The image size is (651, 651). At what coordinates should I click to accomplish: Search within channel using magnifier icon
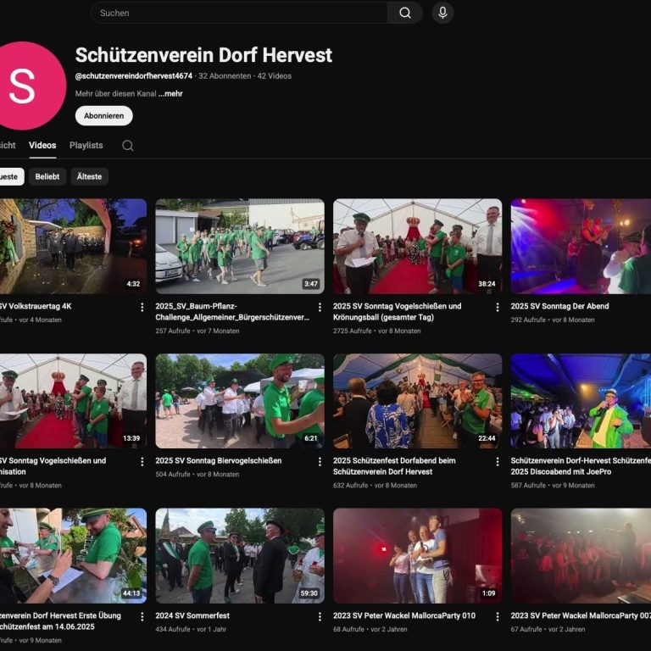coord(127,146)
